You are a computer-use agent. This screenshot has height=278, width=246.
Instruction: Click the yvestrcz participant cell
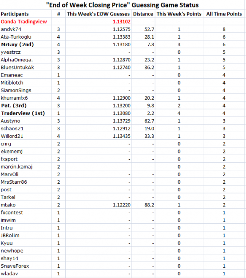tap(11, 52)
